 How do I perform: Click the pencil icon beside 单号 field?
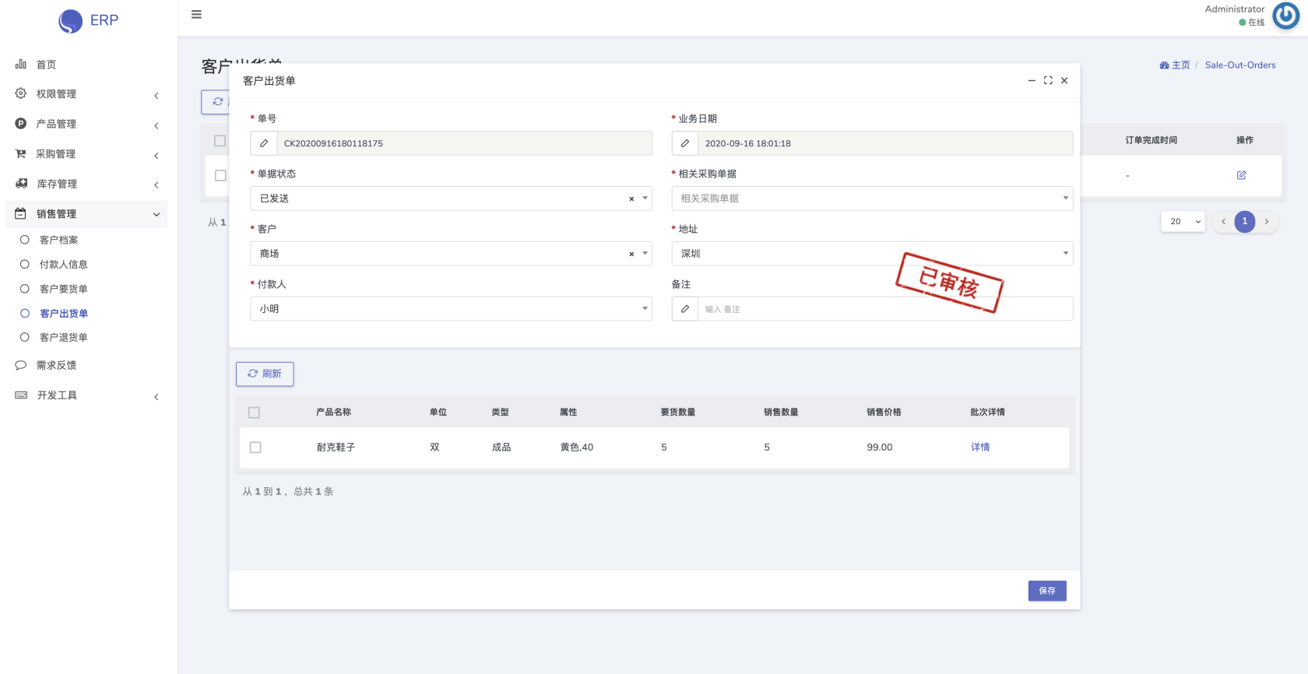[264, 143]
